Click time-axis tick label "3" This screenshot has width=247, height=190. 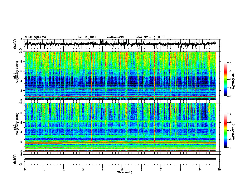pos(83,170)
